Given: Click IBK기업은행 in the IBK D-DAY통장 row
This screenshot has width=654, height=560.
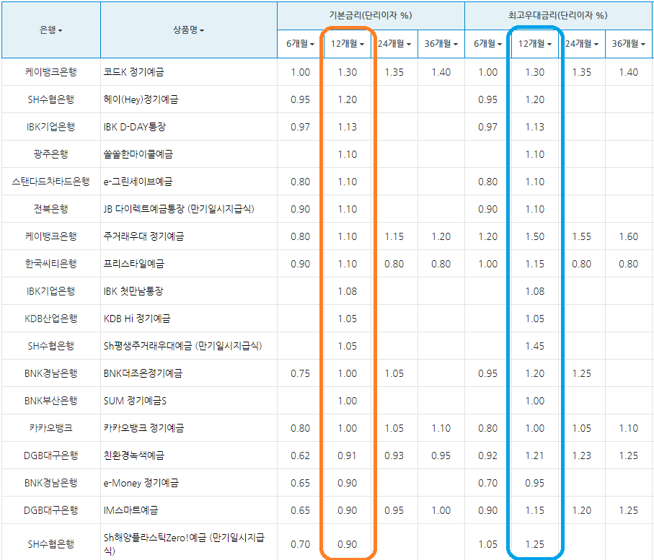Looking at the screenshot, I should (51, 127).
